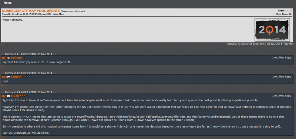Send iMsg to schizm from comment actions

pyautogui.click(x=282, y=77)
